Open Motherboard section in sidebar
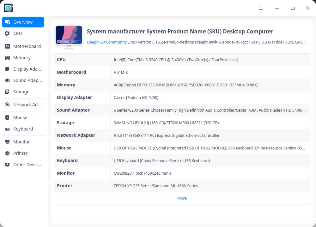316x227 pixels. coord(27,46)
